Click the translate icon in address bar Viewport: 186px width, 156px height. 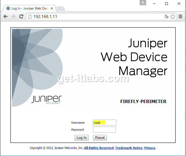[166, 17]
